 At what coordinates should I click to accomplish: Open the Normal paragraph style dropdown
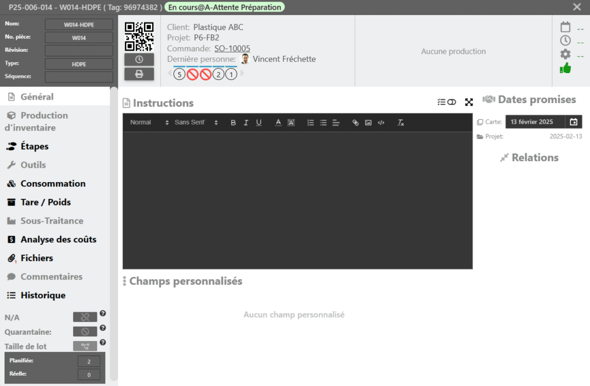pyautogui.click(x=149, y=123)
